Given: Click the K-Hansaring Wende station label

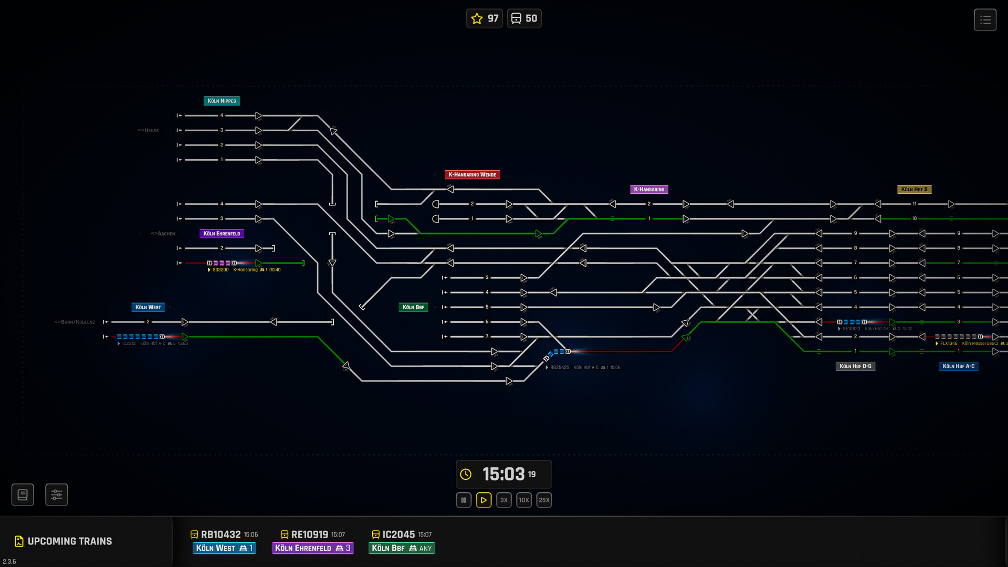Looking at the screenshot, I should tap(472, 175).
